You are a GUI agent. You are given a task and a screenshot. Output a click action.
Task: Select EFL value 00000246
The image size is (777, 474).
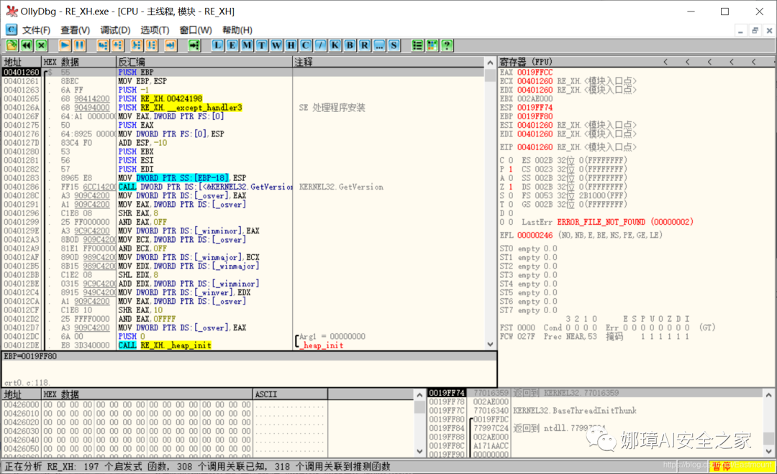535,235
